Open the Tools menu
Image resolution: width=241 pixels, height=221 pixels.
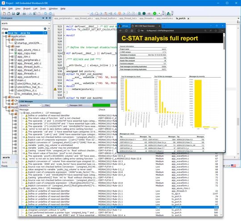point(43,8)
